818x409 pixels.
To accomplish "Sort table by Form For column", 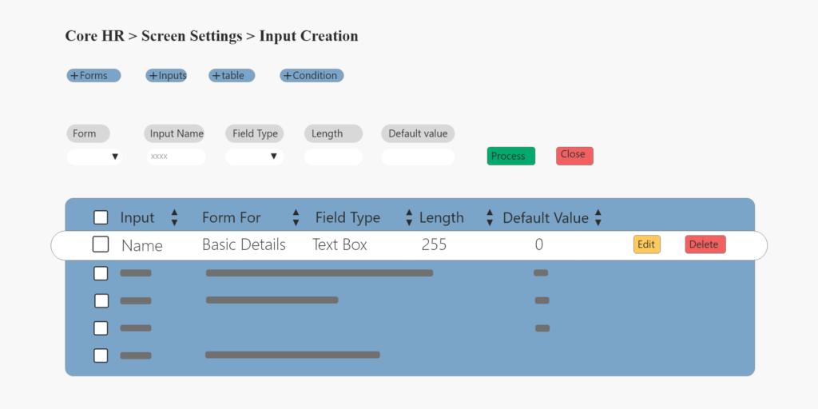I will [296, 217].
